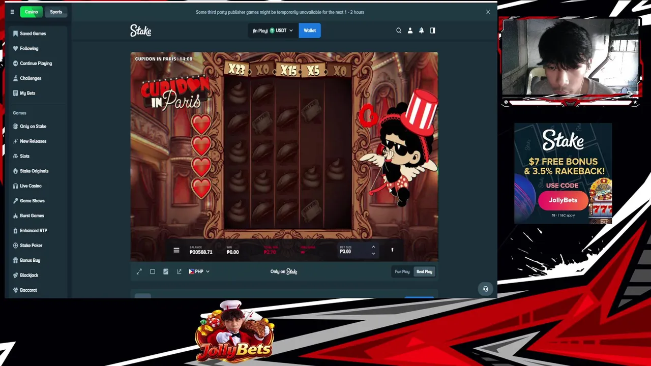
Task: Click the X15 multiplier above the reels
Action: pos(289,71)
